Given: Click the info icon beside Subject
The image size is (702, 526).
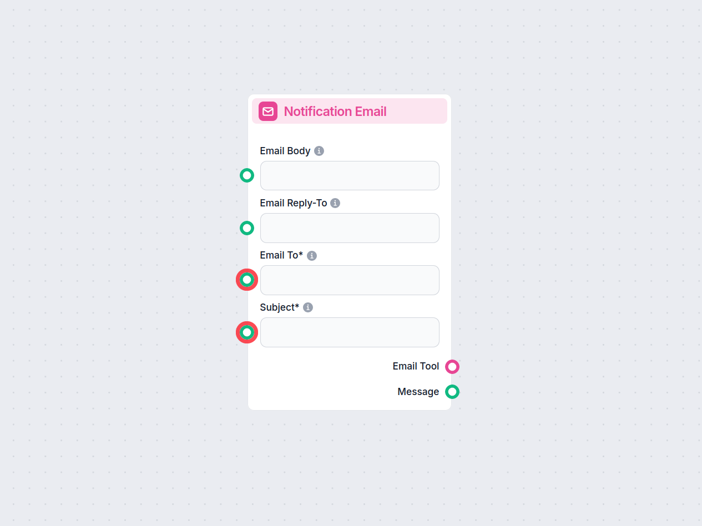Looking at the screenshot, I should [x=308, y=307].
